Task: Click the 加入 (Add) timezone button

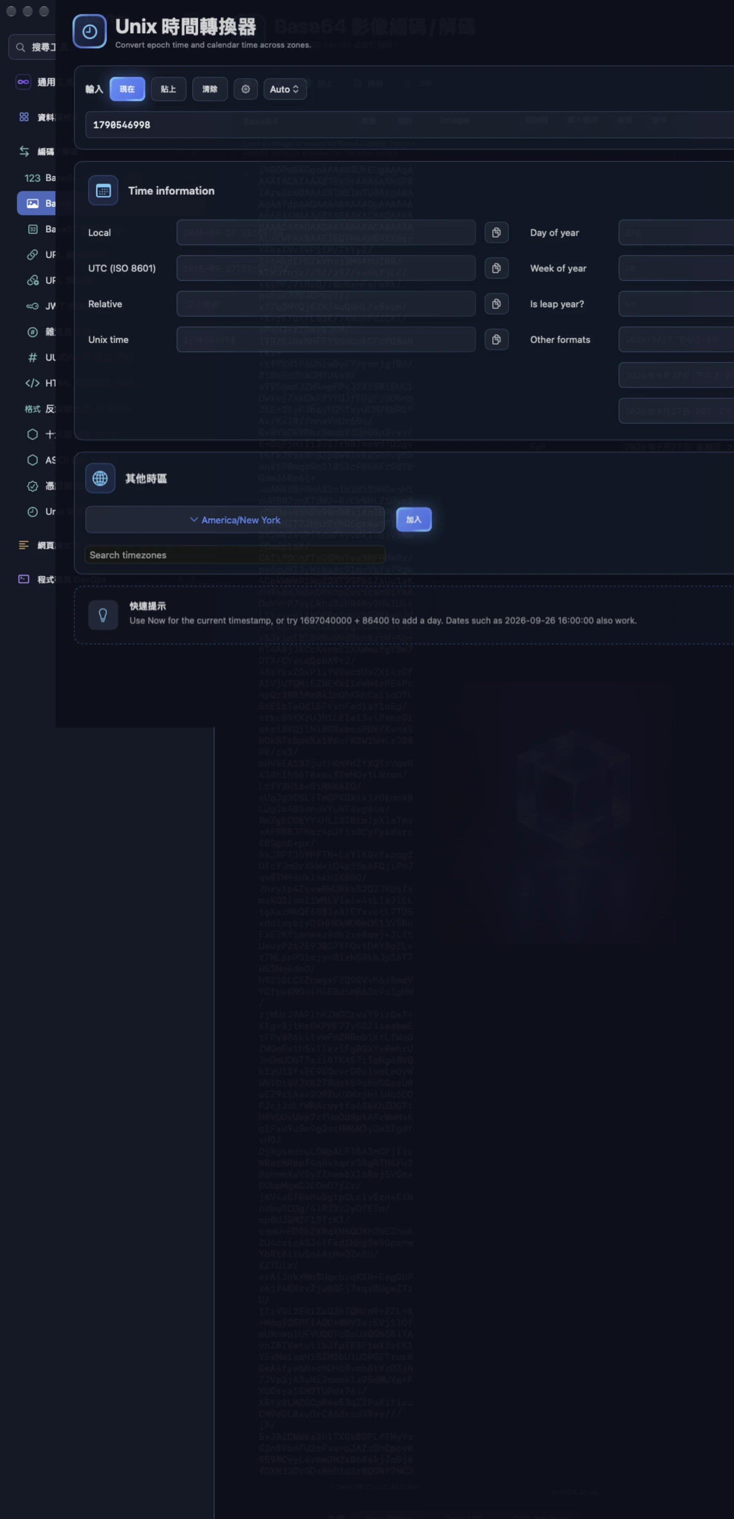Action: pyautogui.click(x=414, y=519)
